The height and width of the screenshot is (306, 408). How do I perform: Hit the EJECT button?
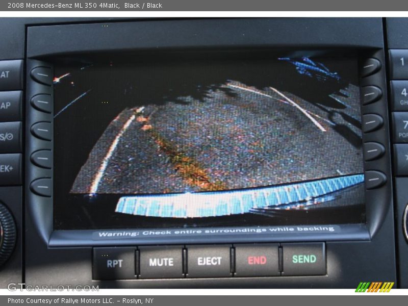tap(209, 261)
